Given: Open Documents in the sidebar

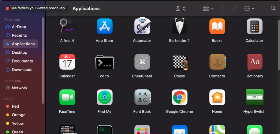Looking at the screenshot, I should [20, 61].
